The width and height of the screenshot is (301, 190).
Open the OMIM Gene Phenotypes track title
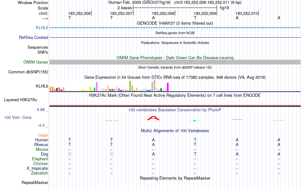coord(175,58)
